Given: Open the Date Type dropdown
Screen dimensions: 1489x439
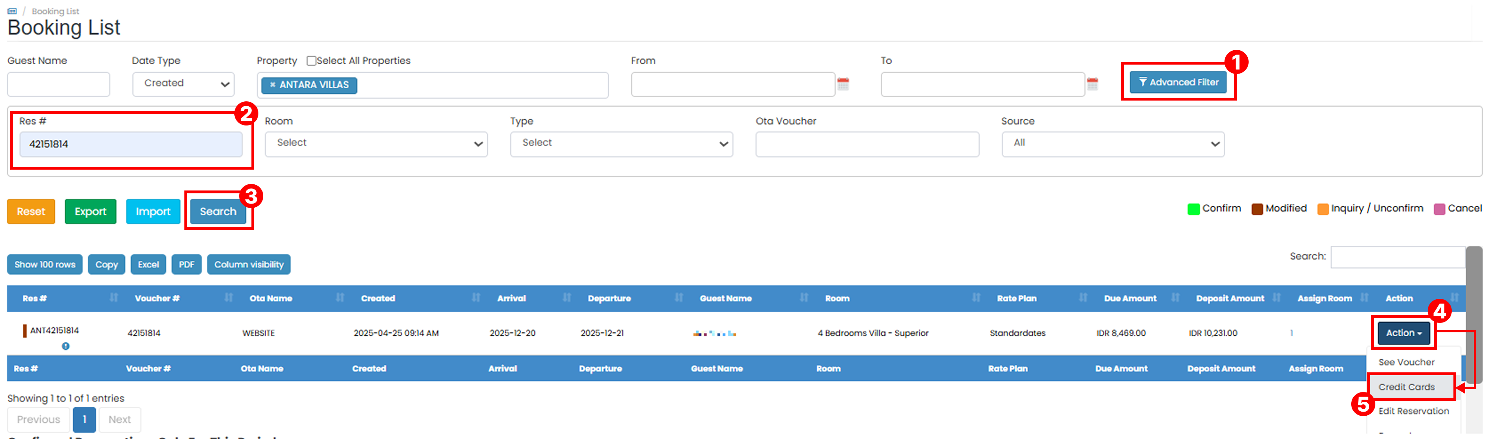Looking at the screenshot, I should 184,84.
